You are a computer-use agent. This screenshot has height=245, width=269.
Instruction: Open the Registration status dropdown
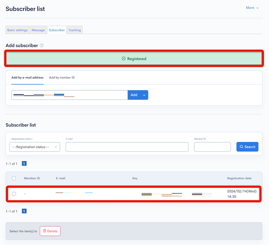[x=35, y=147]
